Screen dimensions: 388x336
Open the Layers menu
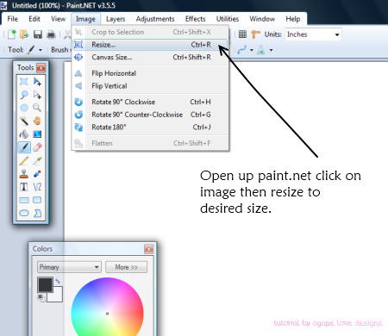pyautogui.click(x=116, y=19)
